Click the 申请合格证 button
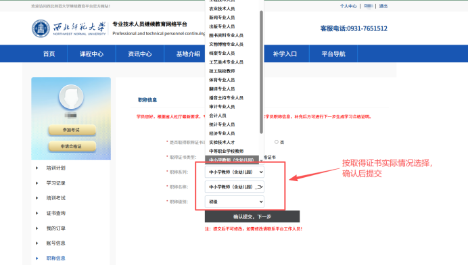This screenshot has width=468, height=265. pyautogui.click(x=72, y=146)
